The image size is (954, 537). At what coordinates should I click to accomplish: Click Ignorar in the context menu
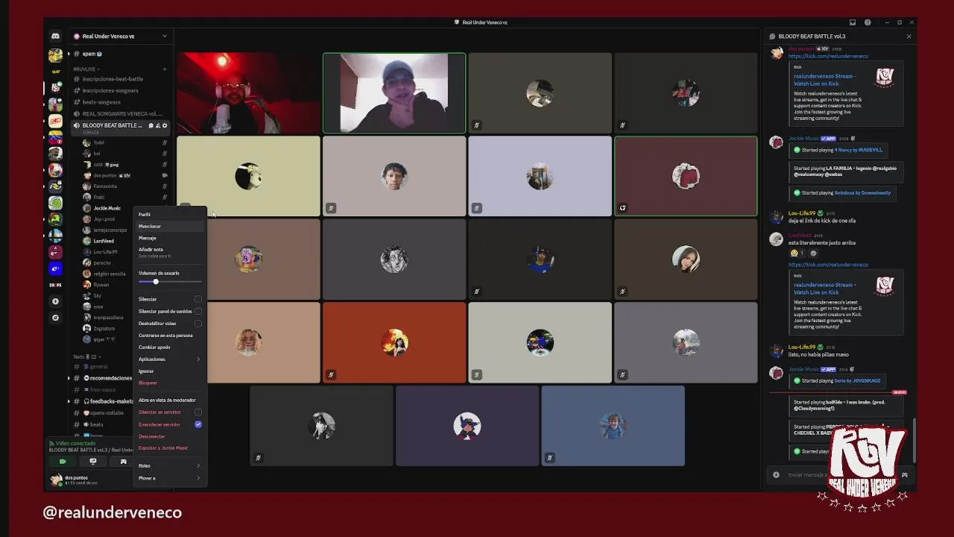(x=169, y=371)
